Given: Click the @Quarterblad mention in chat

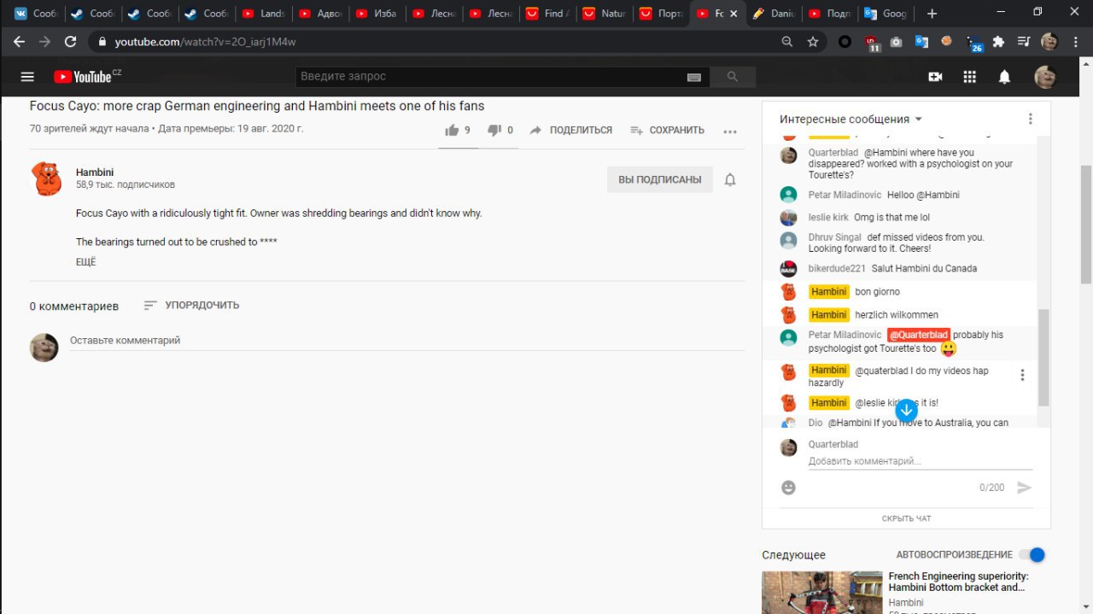Looking at the screenshot, I should pyautogui.click(x=919, y=335).
